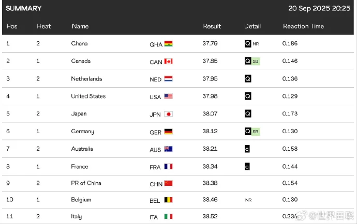Click the Belgium flag icon
Viewport: 357px width, 224px height.
(168, 200)
